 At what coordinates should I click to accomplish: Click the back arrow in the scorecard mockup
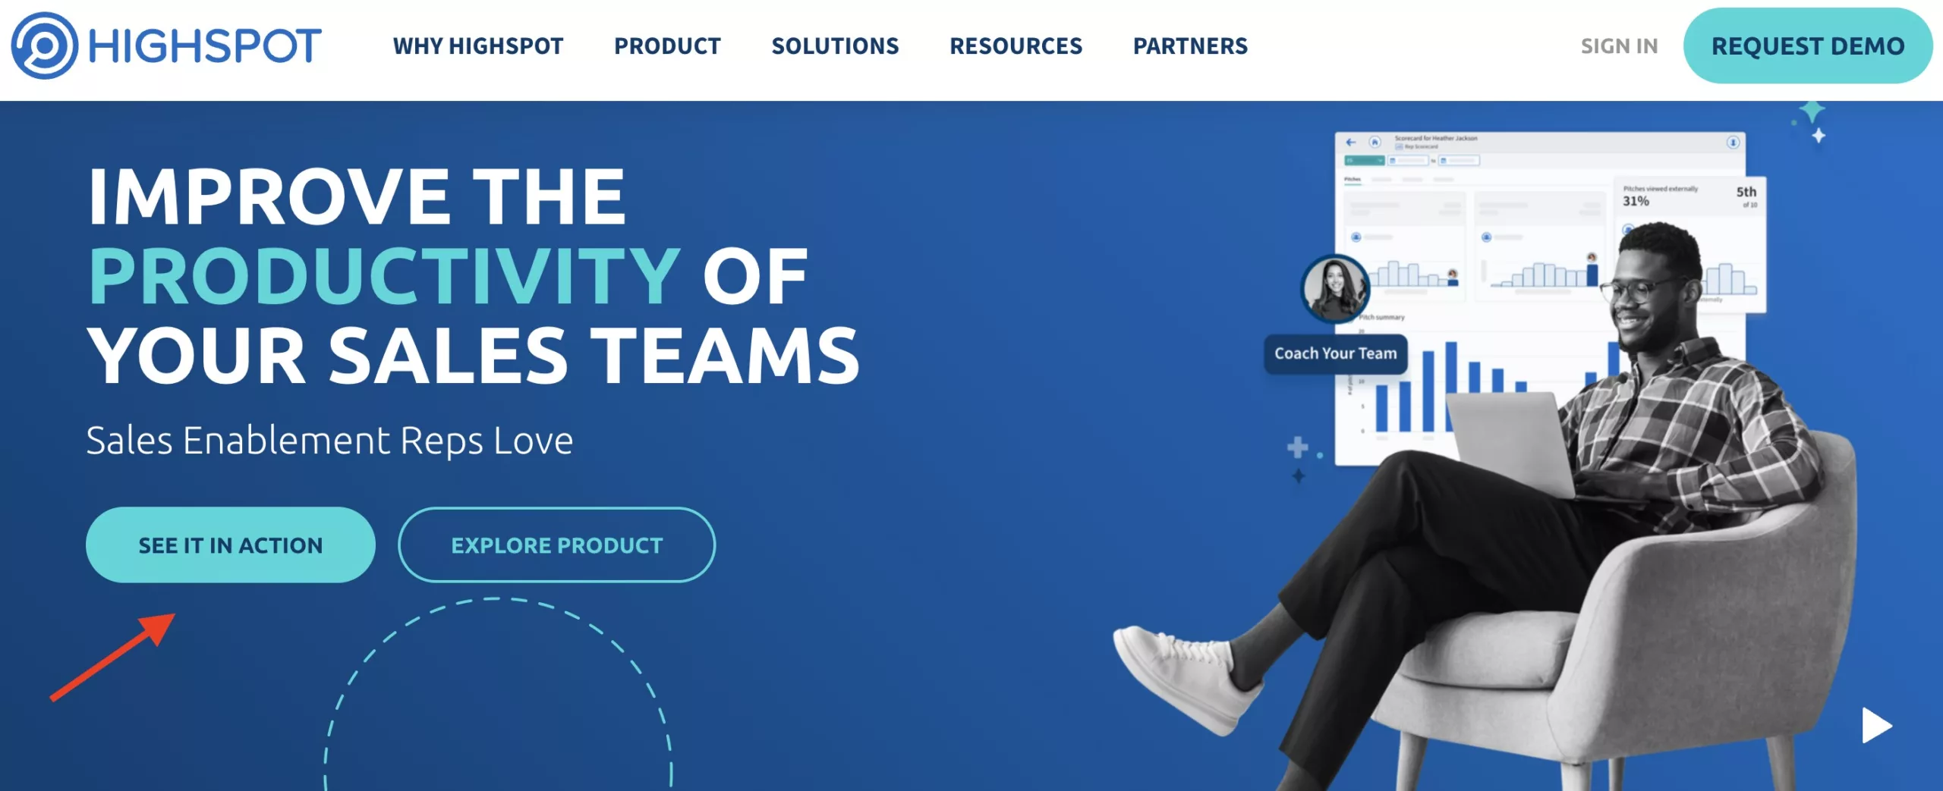pyautogui.click(x=1351, y=142)
